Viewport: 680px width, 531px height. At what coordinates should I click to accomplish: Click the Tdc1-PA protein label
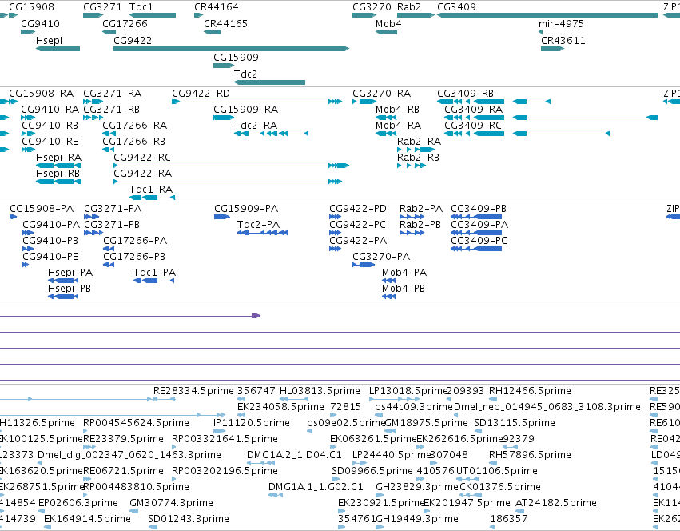(x=154, y=273)
